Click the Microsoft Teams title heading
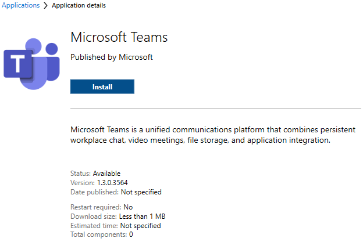363x242 pixels. point(119,37)
